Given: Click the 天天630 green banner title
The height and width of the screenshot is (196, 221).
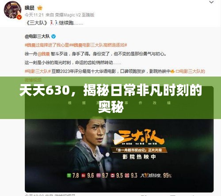Looking at the screenshot, I should point(110,98).
